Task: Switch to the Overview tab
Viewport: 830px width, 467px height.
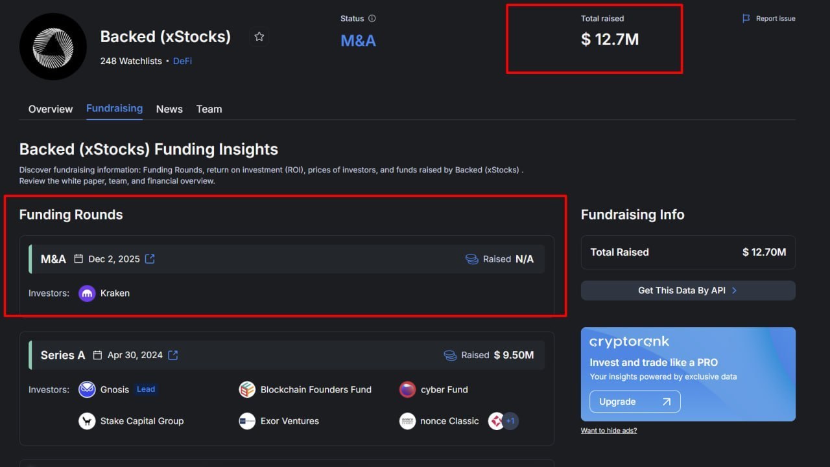Action: tap(51, 109)
